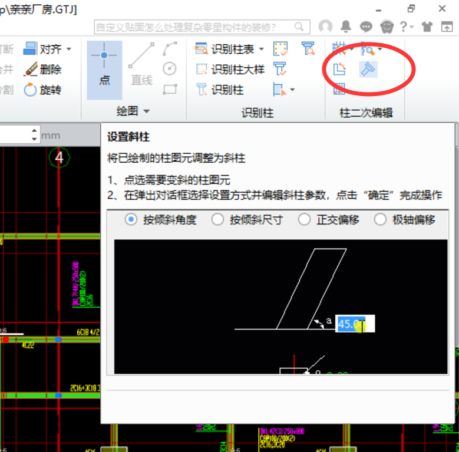
Task: Click the dotted-frame checkmark icon in 识别柱
Action: 280,48
